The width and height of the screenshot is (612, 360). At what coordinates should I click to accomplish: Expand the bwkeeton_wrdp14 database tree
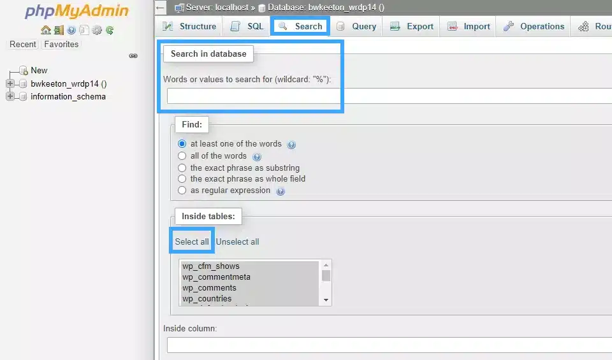click(10, 83)
